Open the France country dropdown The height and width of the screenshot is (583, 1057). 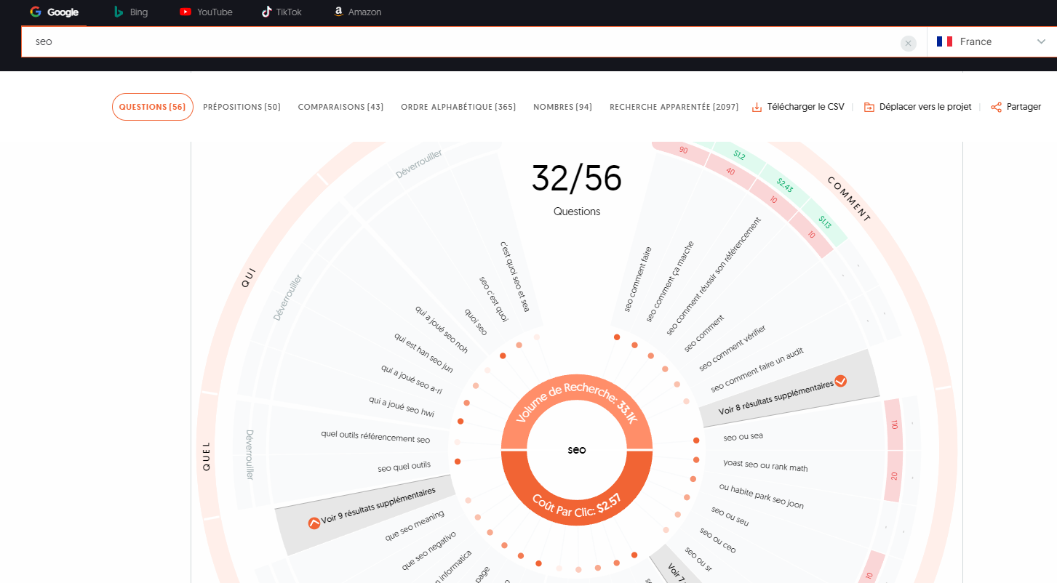(x=992, y=42)
